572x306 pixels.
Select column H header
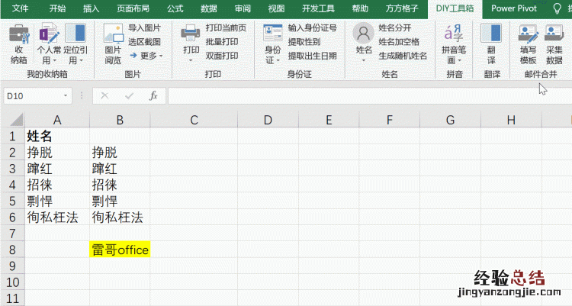coord(511,120)
